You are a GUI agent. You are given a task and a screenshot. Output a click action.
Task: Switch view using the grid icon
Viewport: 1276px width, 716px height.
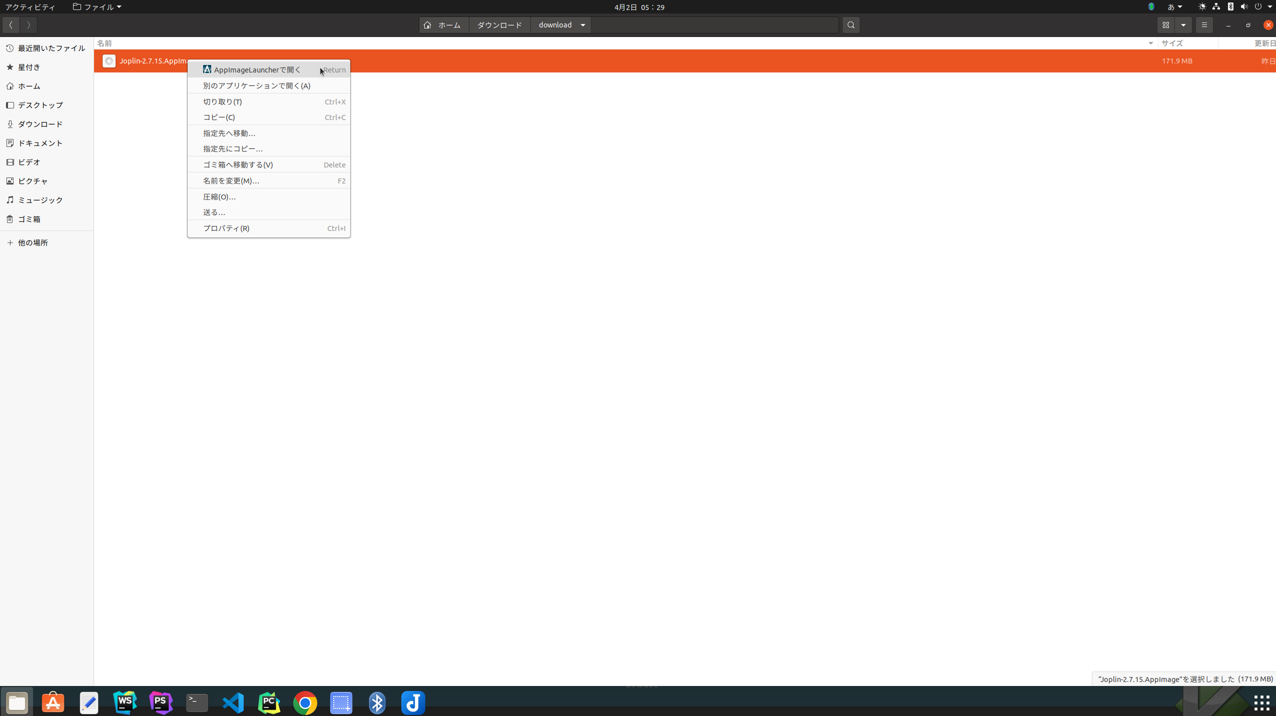pos(1166,25)
